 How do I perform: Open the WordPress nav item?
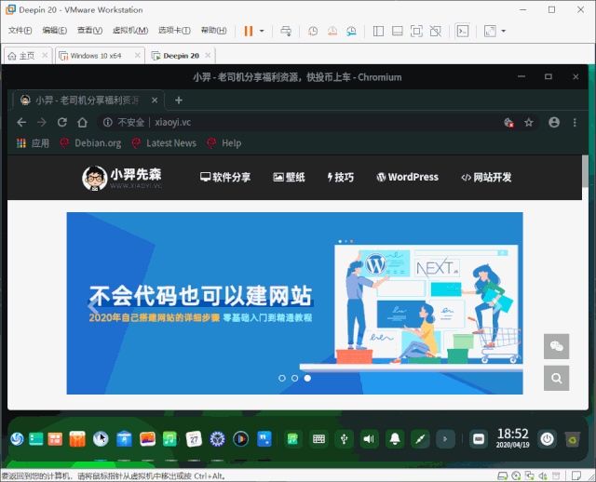point(408,177)
